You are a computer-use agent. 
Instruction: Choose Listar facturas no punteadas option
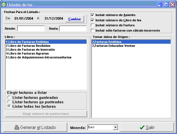(x=10, y=102)
